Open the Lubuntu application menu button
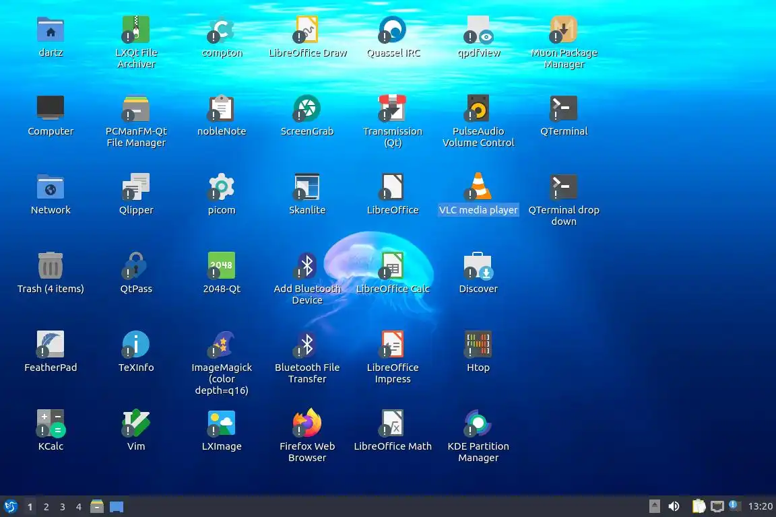 click(x=10, y=507)
